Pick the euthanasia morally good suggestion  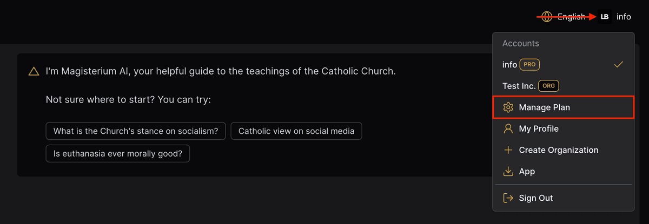(x=118, y=154)
